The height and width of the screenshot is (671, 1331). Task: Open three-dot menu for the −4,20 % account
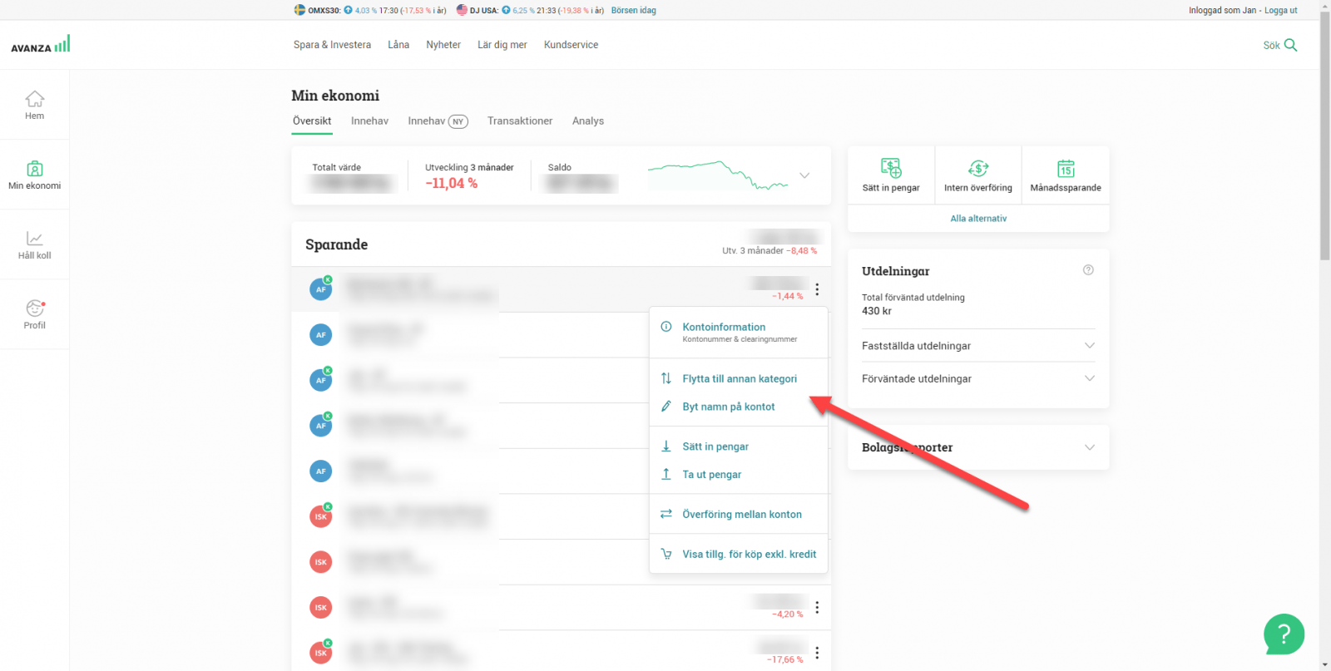[x=817, y=608]
